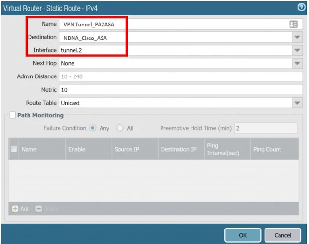
Task: Click the green Add plus icon
Action: click(15, 209)
